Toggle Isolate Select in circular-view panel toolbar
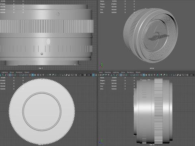The width and height of the screenshot is (195, 146). pos(63,75)
